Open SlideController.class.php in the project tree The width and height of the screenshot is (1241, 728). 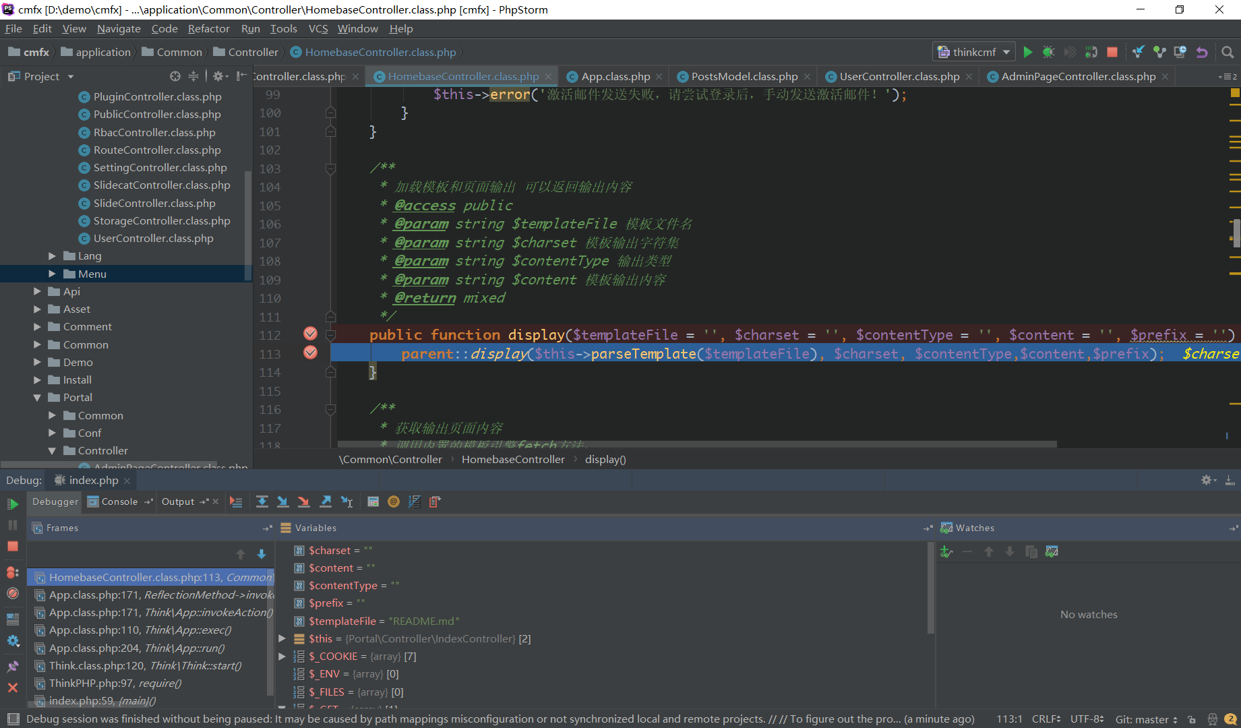click(154, 203)
